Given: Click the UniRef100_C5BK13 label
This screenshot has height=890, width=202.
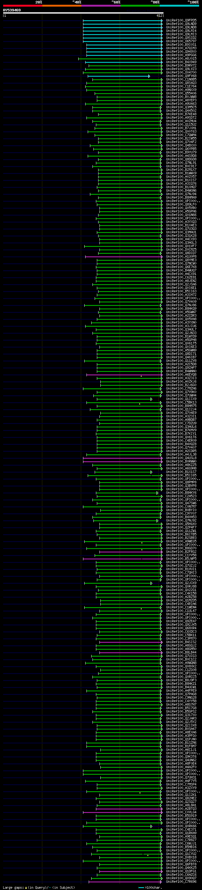Looking at the screenshot, I should tap(181, 403).
